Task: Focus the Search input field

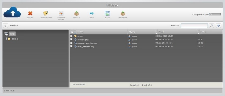Action: tap(194, 26)
